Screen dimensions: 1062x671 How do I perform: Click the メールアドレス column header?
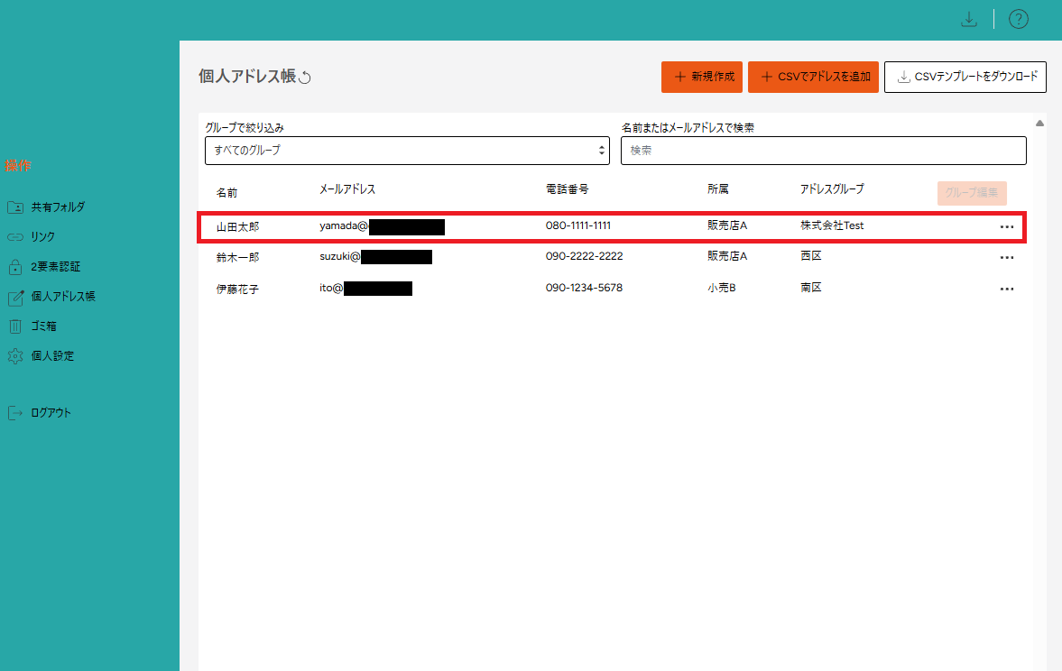click(x=347, y=188)
